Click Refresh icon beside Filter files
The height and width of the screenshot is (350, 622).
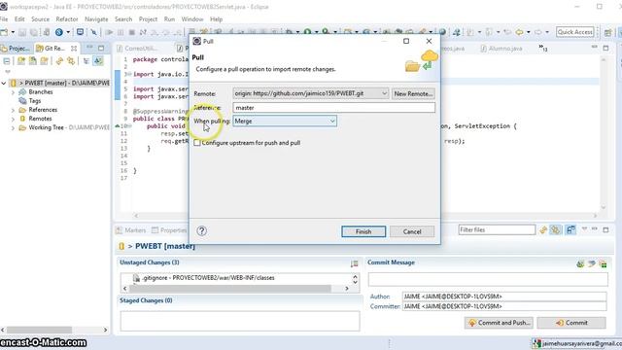[x=543, y=229]
